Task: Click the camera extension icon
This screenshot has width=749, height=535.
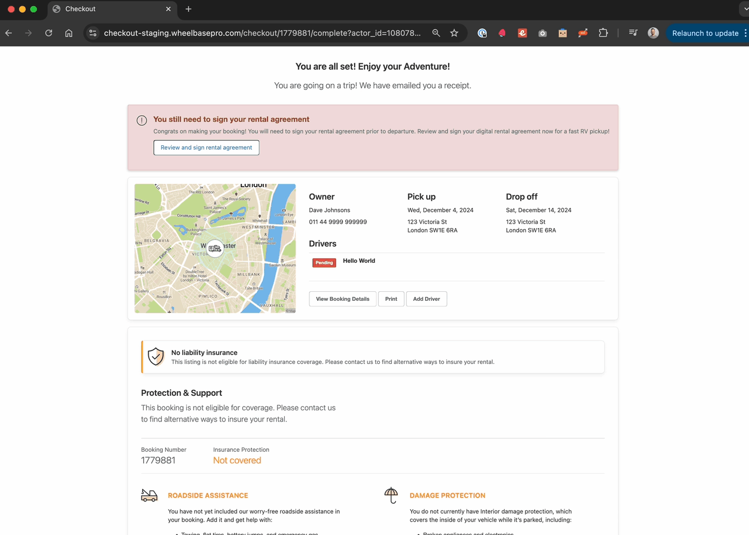Action: 542,33
